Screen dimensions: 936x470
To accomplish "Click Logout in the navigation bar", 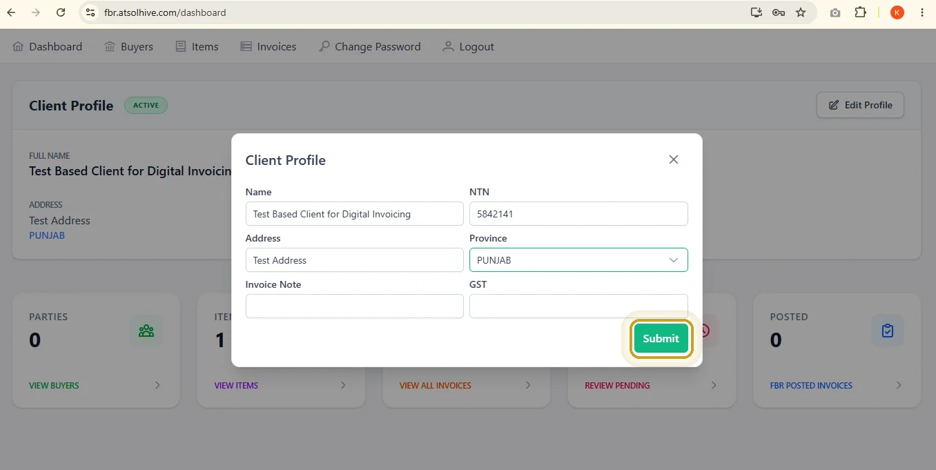I will pos(469,46).
